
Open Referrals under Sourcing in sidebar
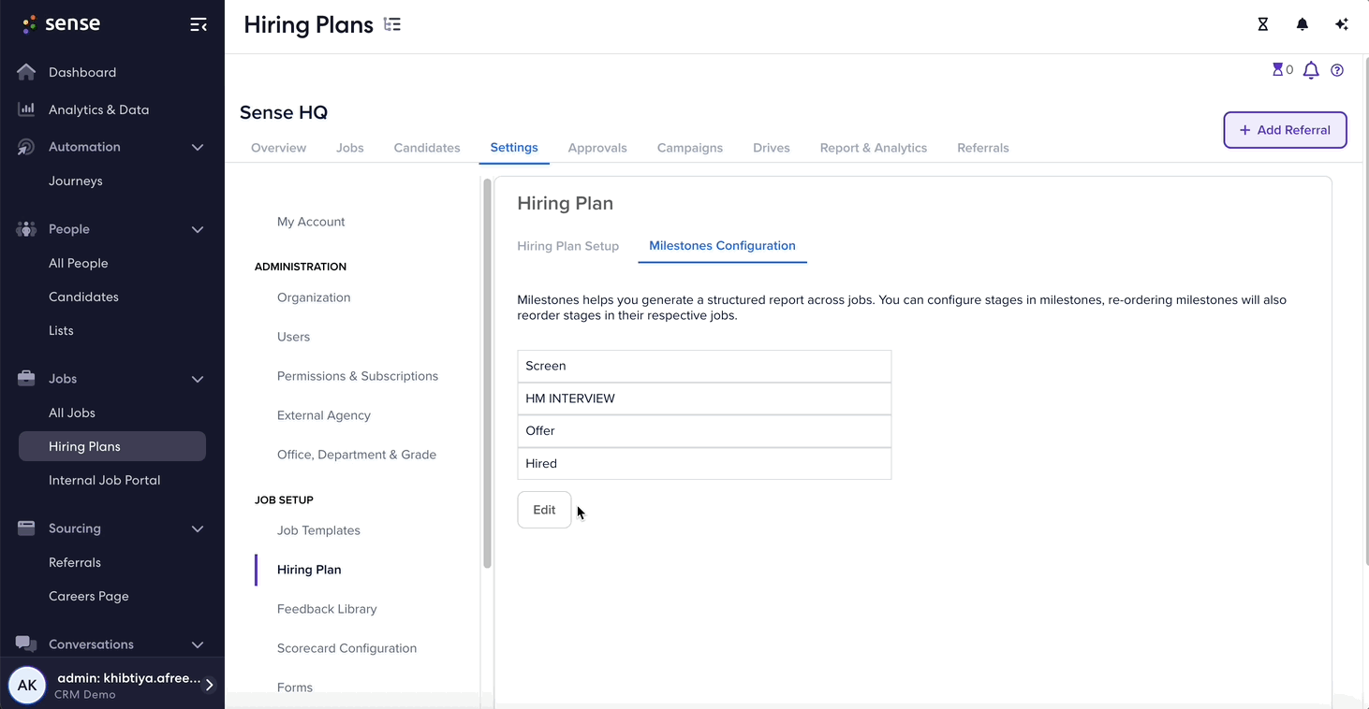coord(75,562)
